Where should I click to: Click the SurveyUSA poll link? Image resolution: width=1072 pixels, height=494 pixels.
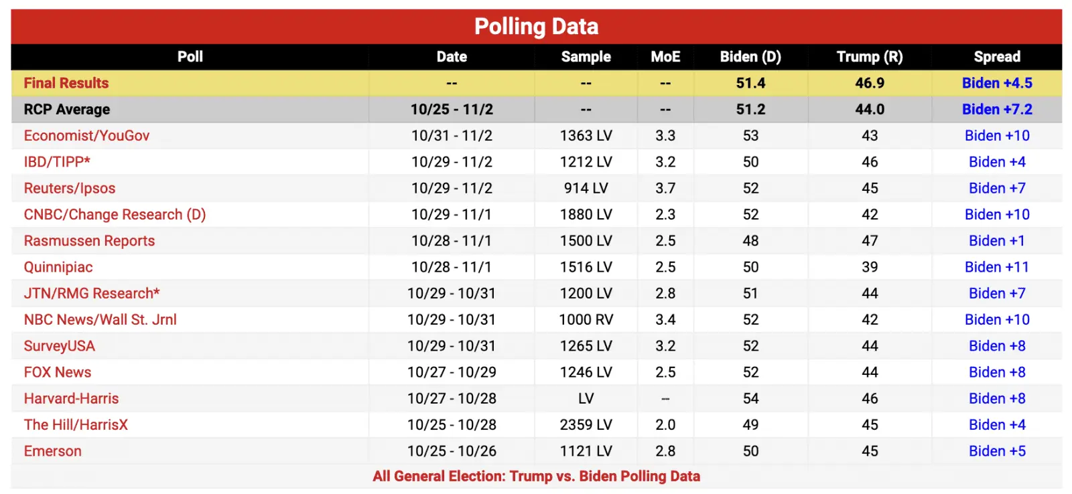click(60, 346)
